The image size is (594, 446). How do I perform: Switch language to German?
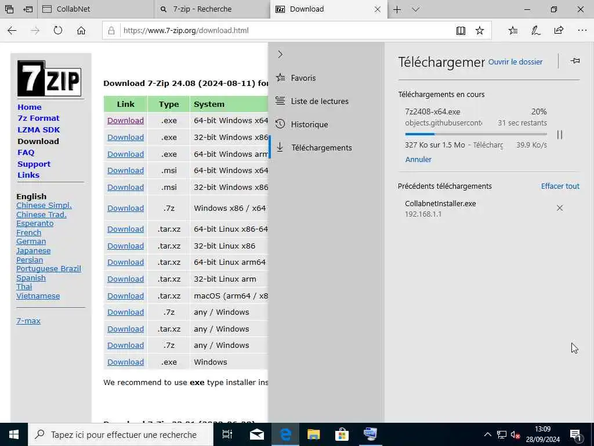tap(31, 242)
